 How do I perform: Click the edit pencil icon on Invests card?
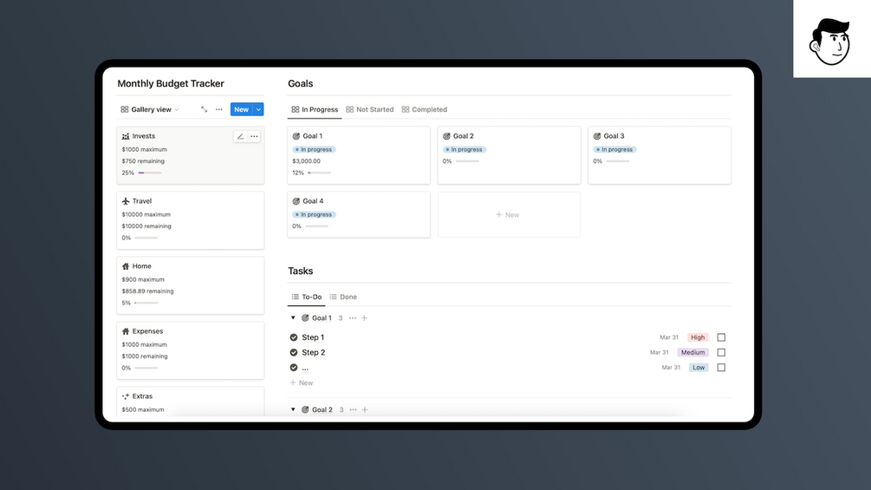[240, 136]
